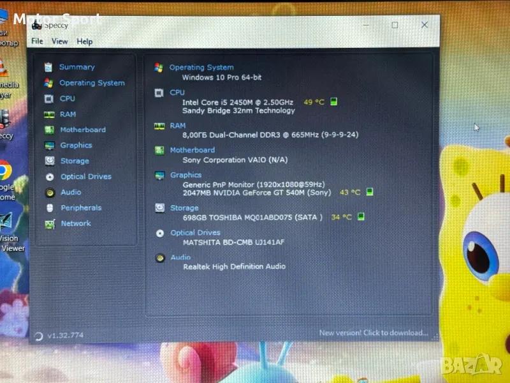This screenshot has height=383, width=510.
Task: Click the Optical Drives disc icon in the sidebar
Action: tap(49, 177)
